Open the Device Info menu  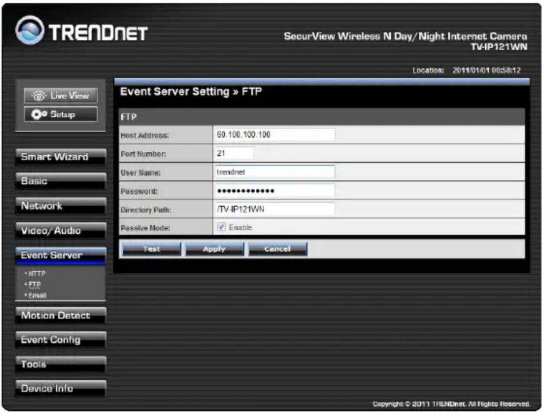(x=60, y=389)
